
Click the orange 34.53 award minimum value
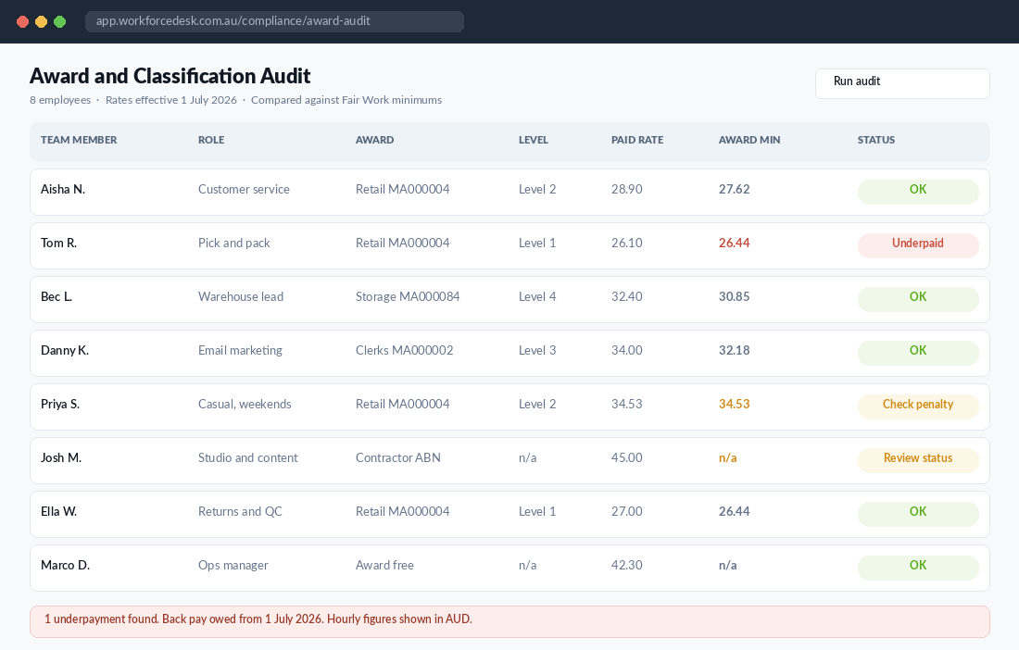[734, 404]
